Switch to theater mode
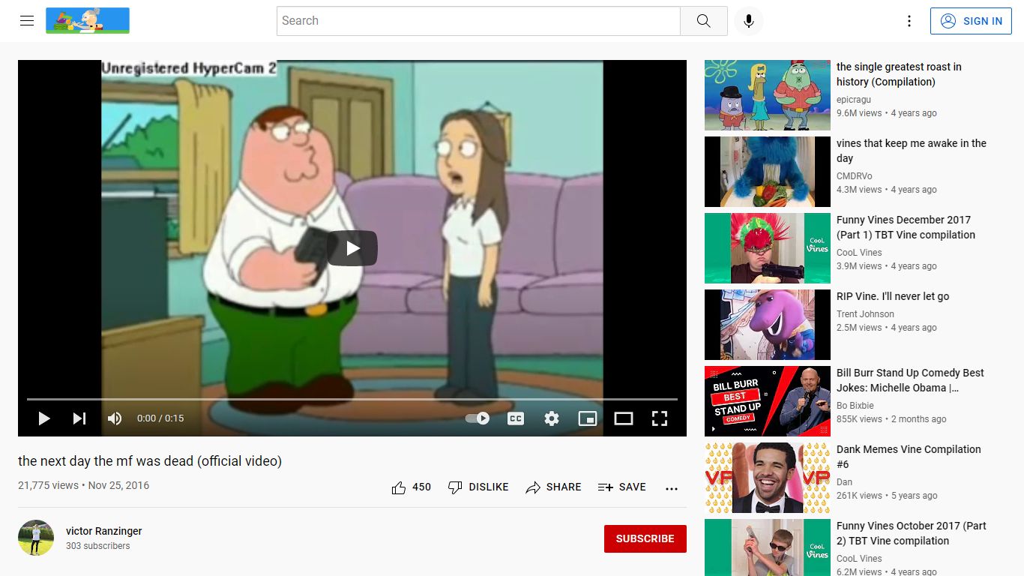 [624, 418]
